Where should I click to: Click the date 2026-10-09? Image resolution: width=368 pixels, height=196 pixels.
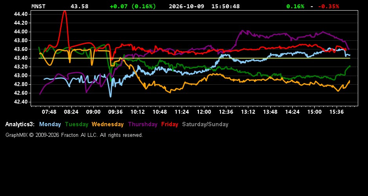click(187, 6)
